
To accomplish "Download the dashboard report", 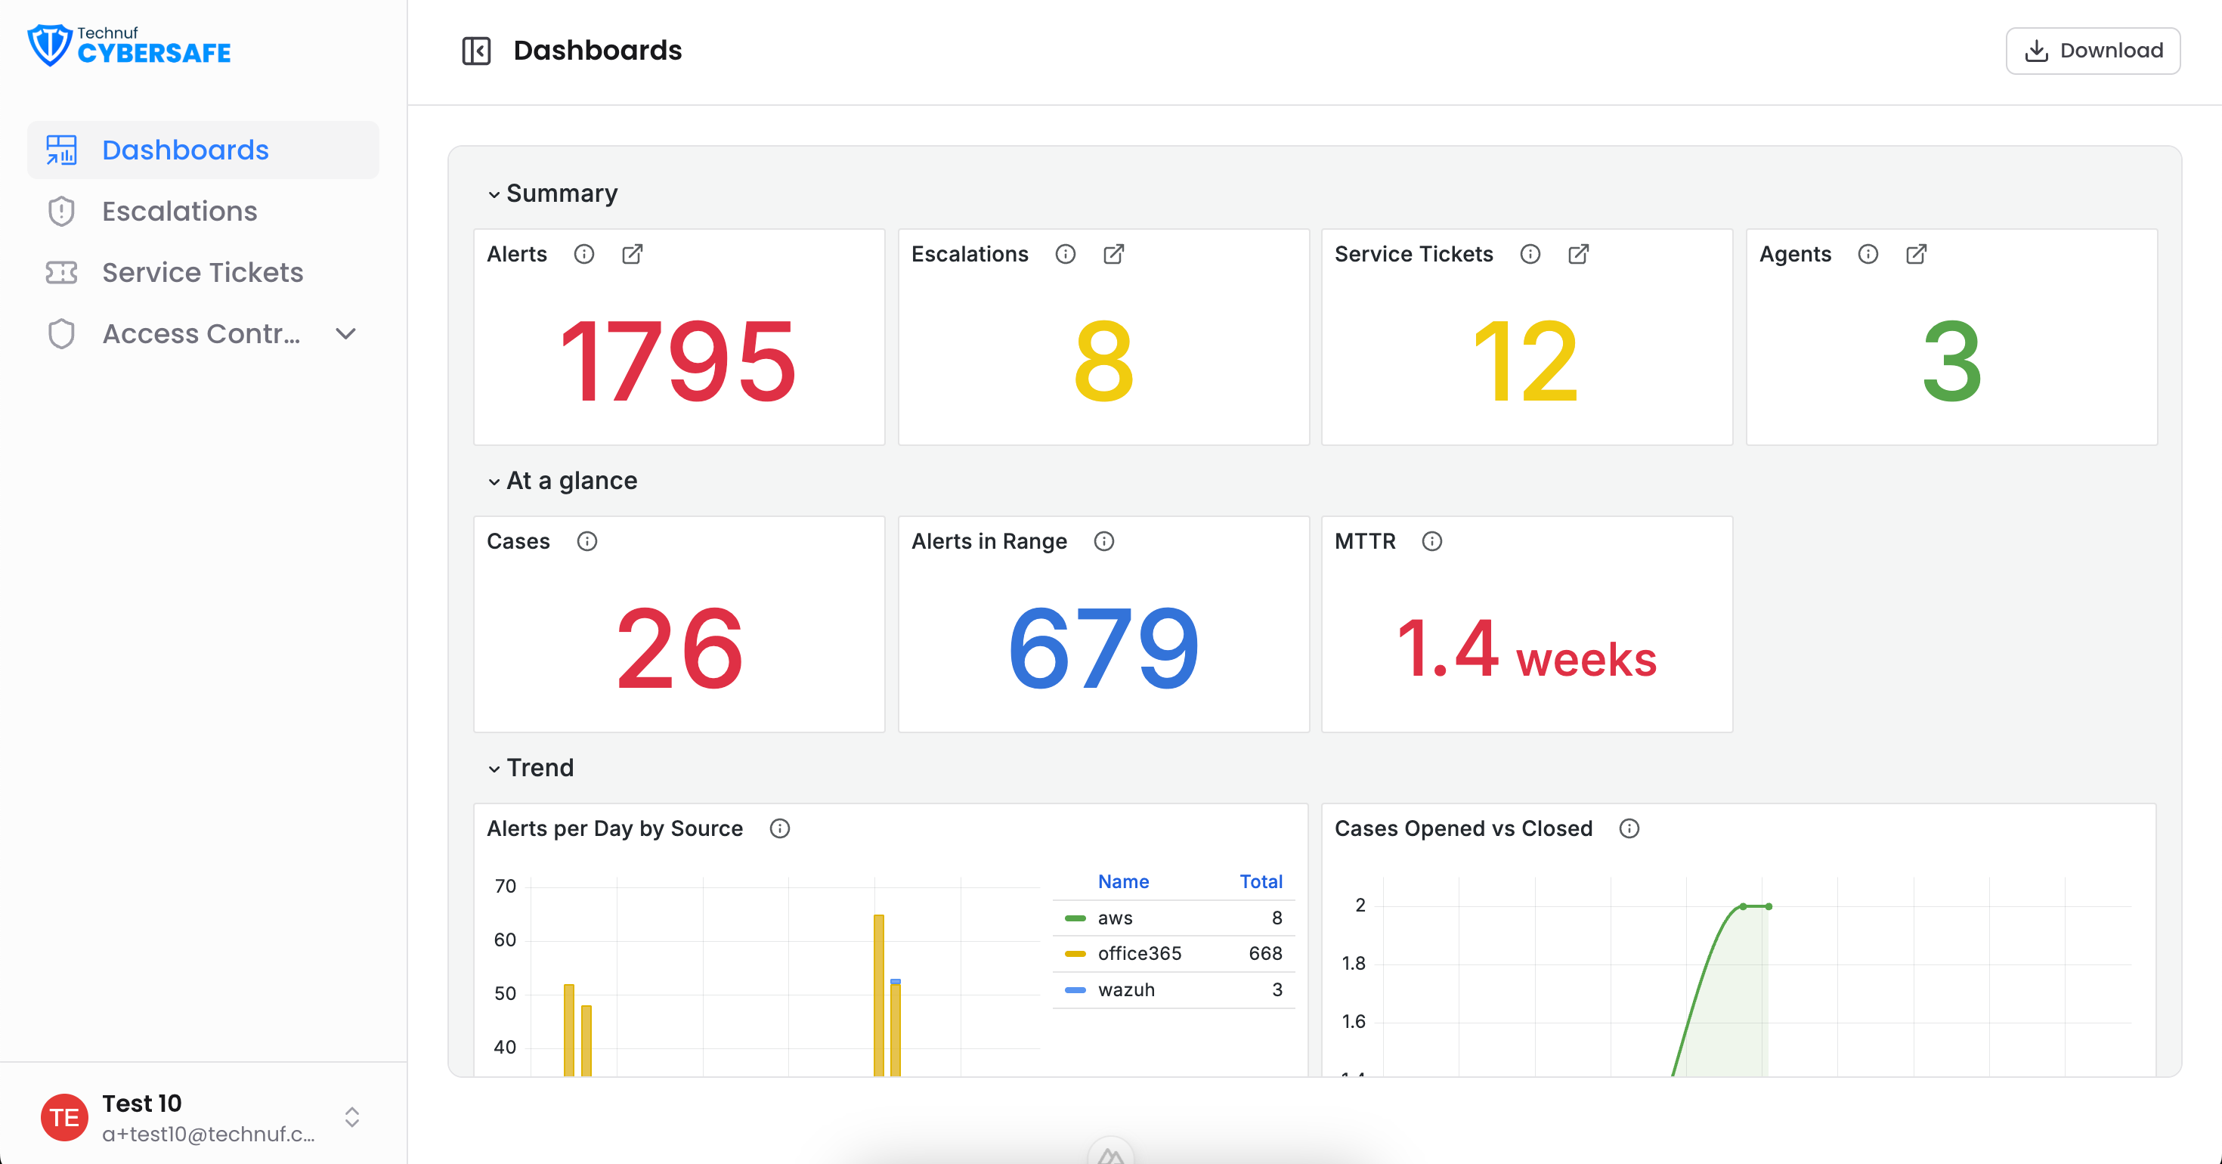I will [x=2093, y=51].
